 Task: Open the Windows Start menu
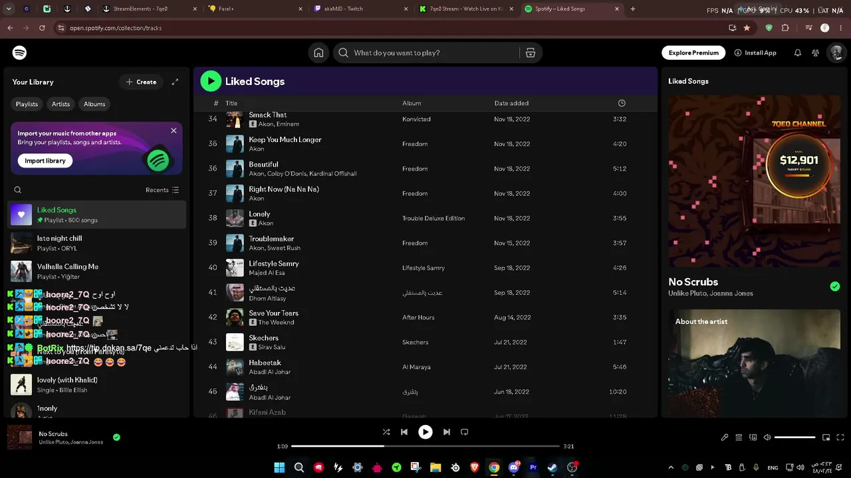coord(279,467)
